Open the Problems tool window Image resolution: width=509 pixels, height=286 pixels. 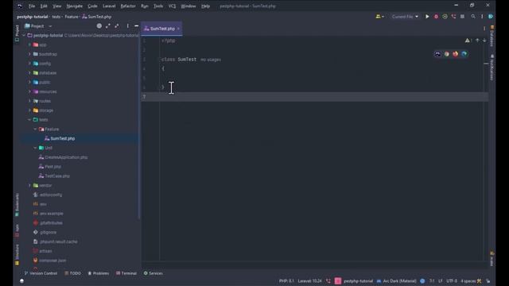tap(99, 273)
